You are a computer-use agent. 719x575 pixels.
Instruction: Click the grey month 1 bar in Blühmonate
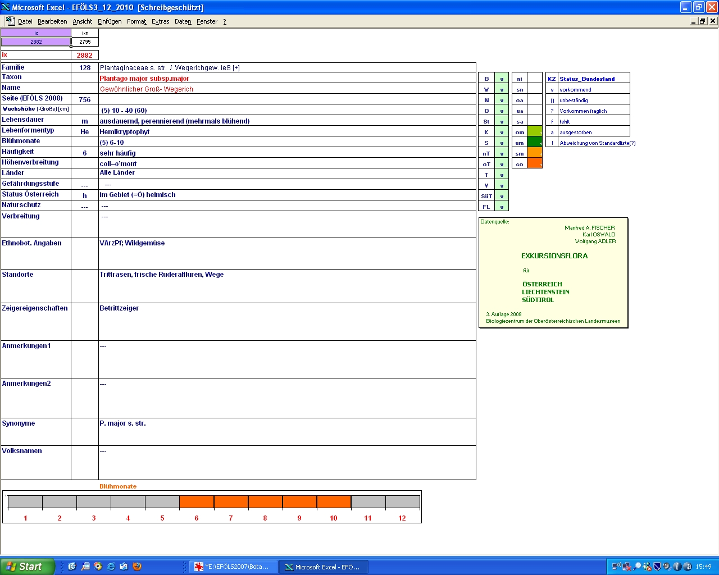(25, 502)
